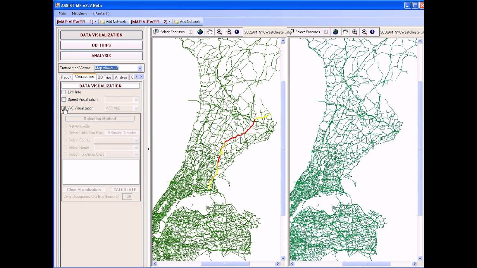Click the OD TRIPS button

[x=101, y=45]
